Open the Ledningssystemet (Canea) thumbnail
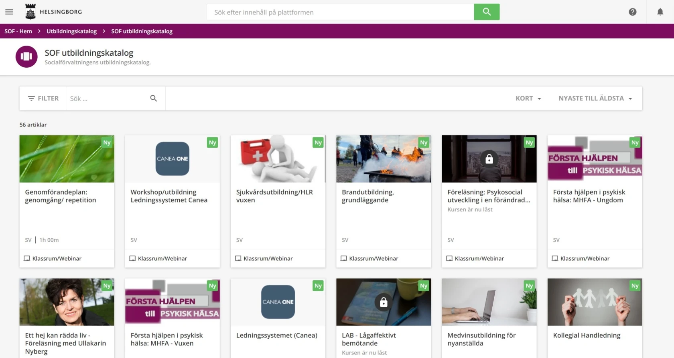Viewport: 674px width, 358px height. 278,302
